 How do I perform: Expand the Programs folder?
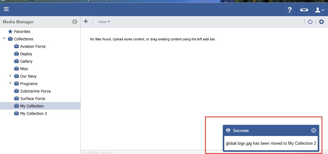coord(11,83)
